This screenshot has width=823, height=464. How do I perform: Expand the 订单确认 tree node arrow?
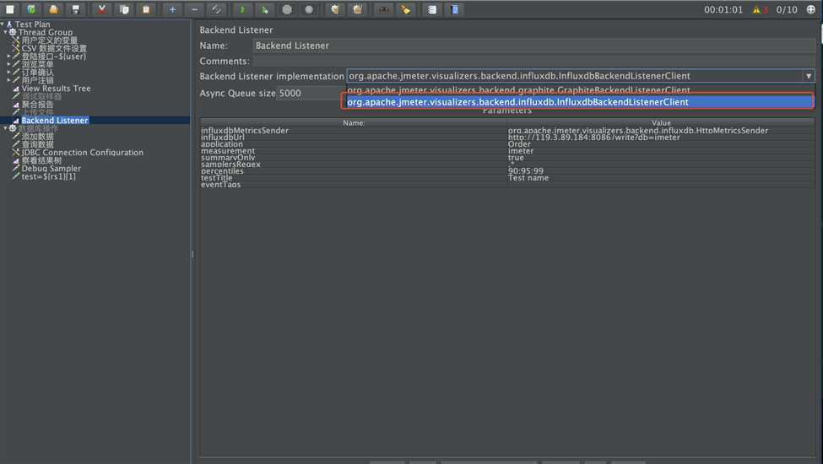pyautogui.click(x=8, y=73)
